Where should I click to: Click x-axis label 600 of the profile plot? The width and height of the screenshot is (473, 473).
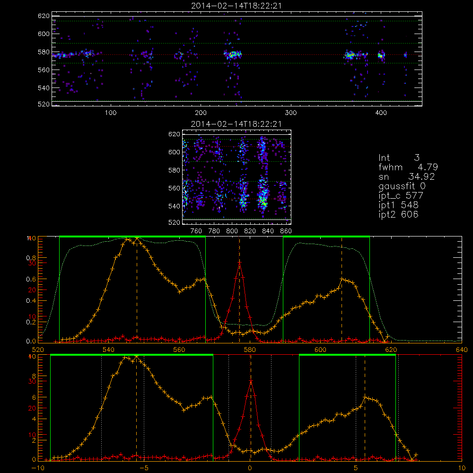(320, 350)
